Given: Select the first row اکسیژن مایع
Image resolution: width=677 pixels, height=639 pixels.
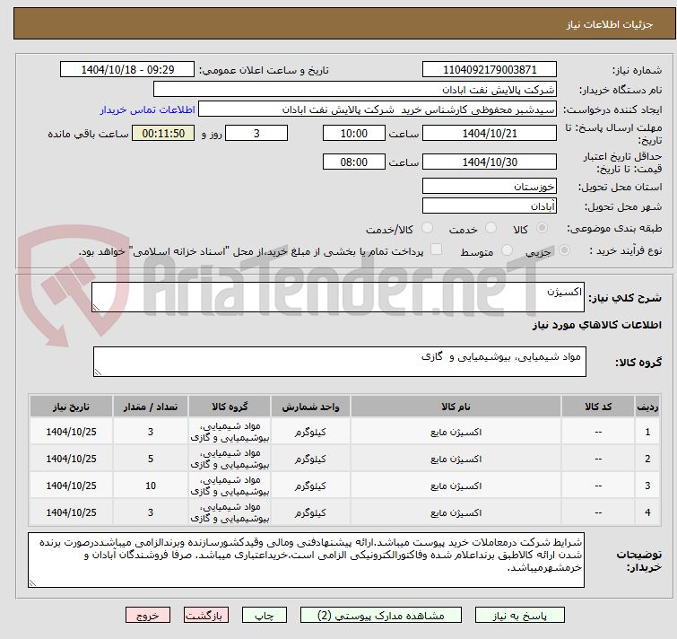Looking at the screenshot, I should click(x=344, y=432).
